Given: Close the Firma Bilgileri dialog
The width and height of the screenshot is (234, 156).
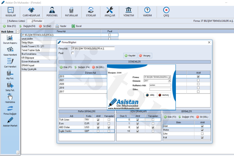Looking at the screenshot, I should click(x=209, y=43).
